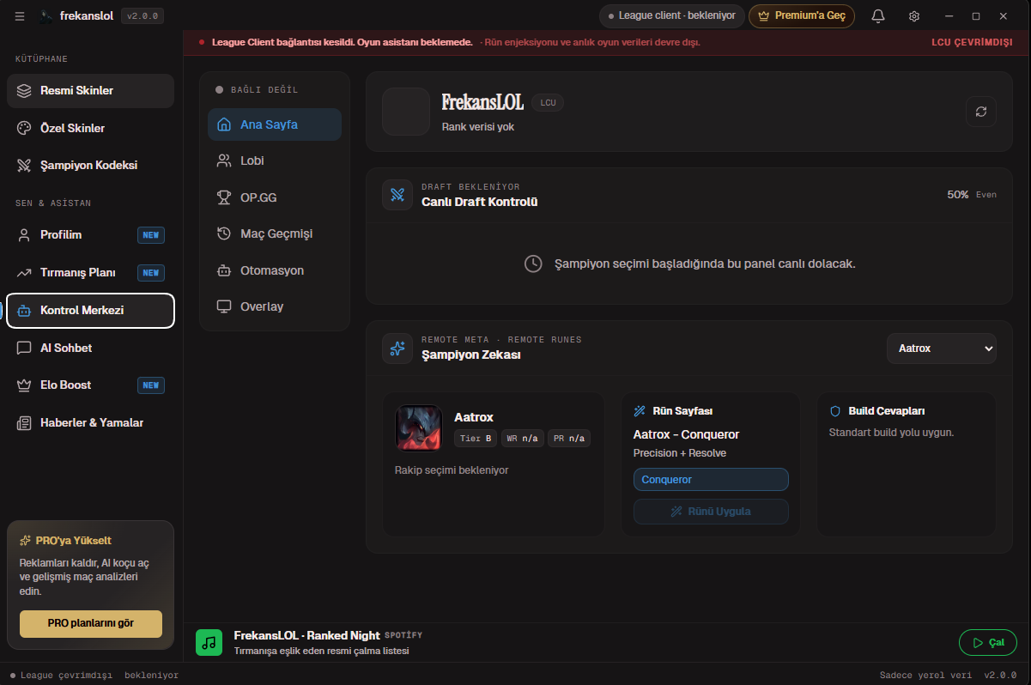Open AI Sohbet chat
1031x685 pixels.
(90, 348)
